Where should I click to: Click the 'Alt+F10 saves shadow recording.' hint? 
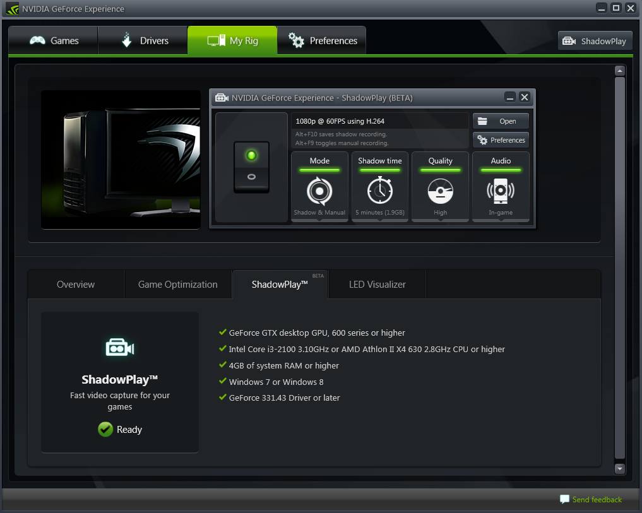point(341,134)
